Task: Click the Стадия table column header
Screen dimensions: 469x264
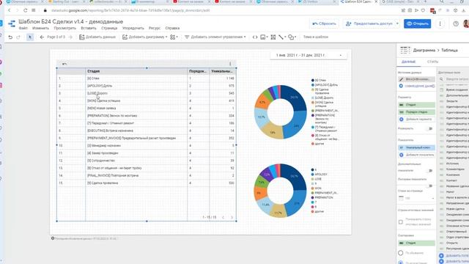Action: [x=136, y=71]
